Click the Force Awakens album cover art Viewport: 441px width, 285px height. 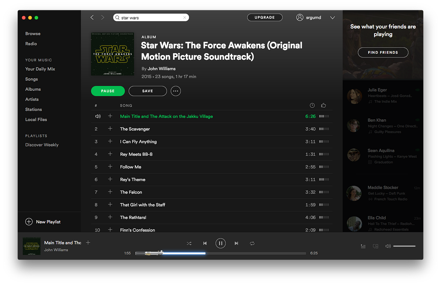point(112,54)
